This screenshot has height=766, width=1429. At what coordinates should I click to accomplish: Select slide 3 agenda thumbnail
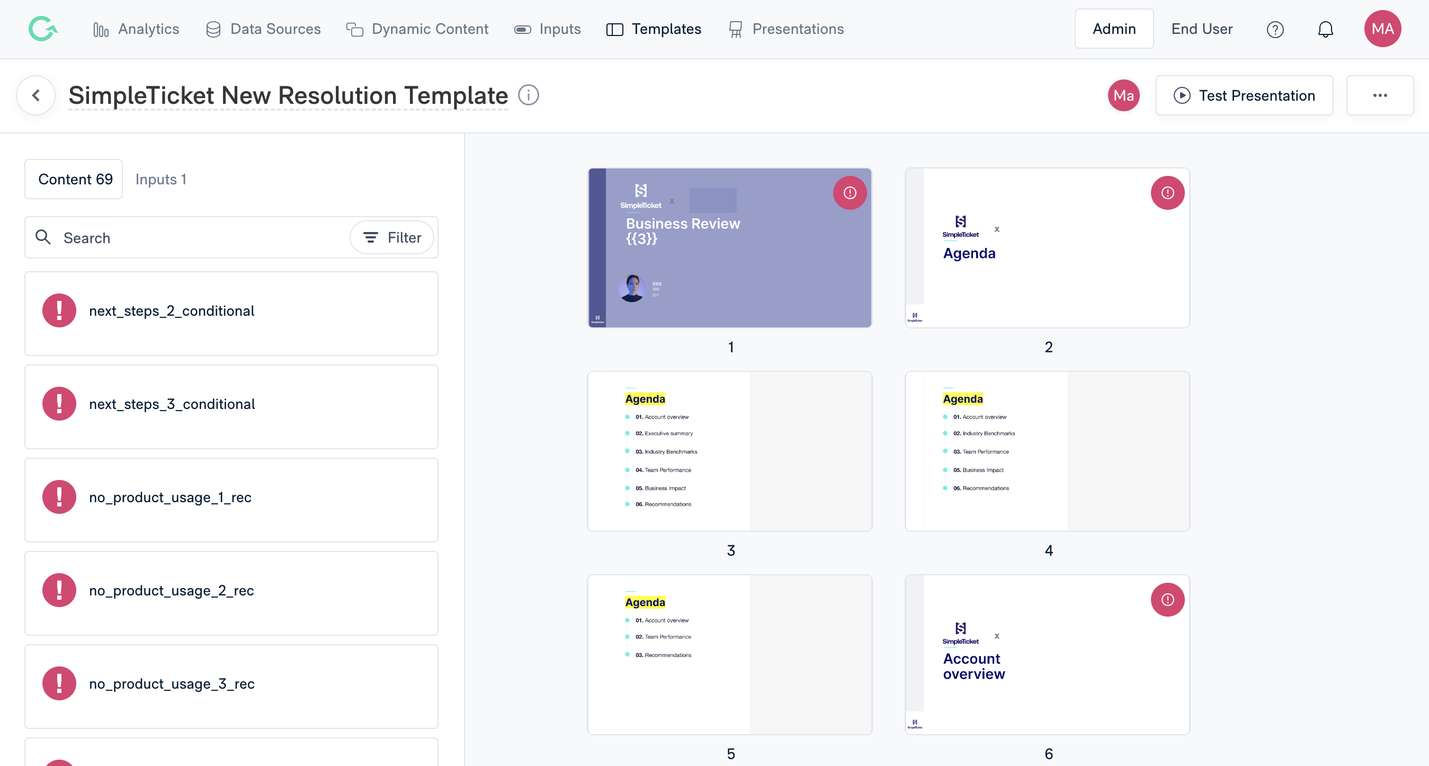(x=730, y=451)
